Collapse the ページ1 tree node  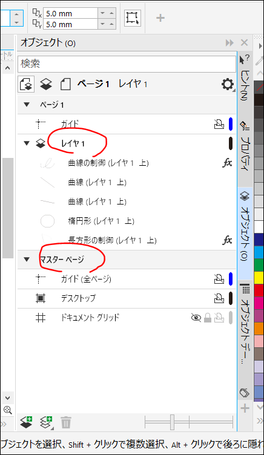tap(27, 105)
